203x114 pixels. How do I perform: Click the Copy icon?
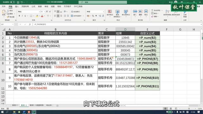(8, 14)
